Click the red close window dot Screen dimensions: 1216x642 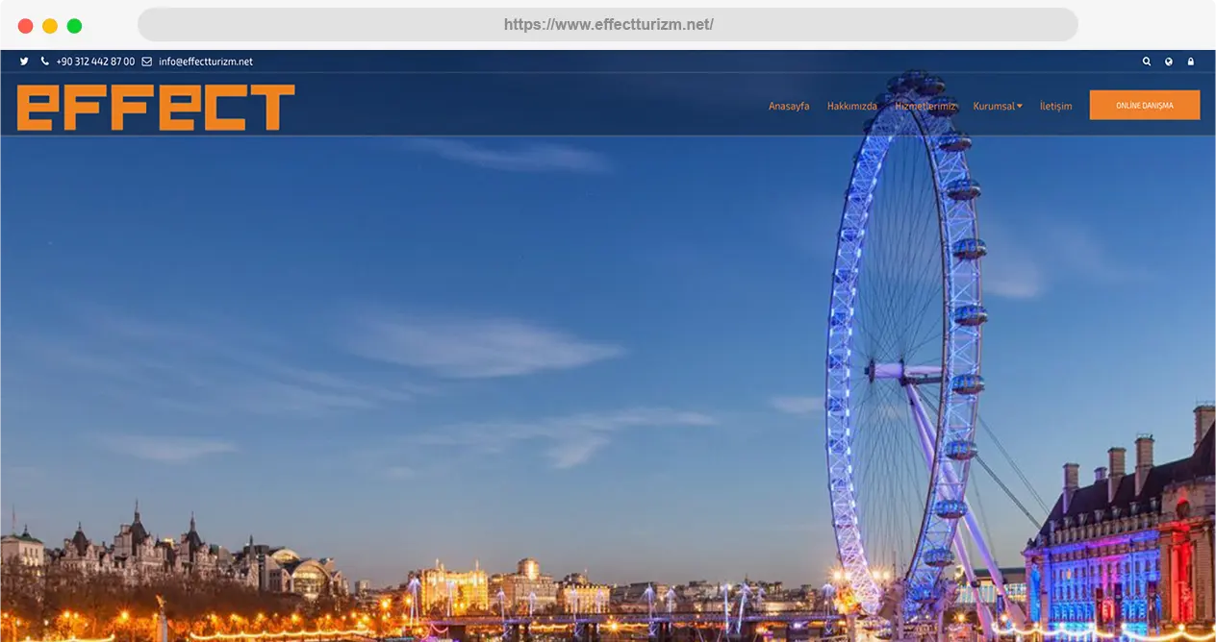[26, 26]
